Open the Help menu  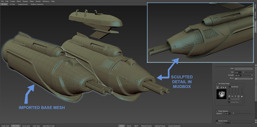click(53, 1)
